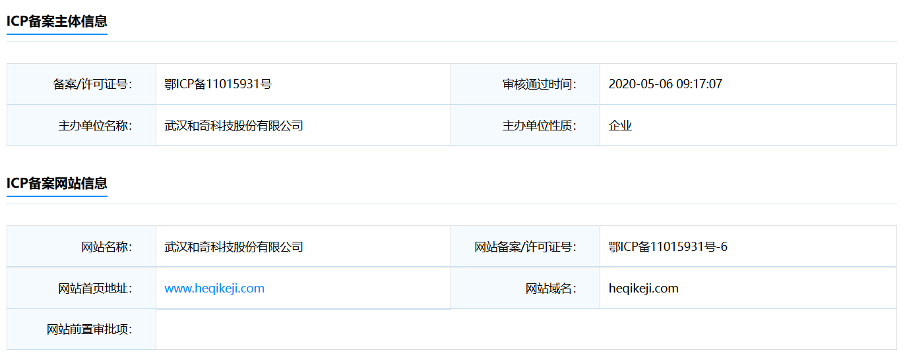Select the 主办单位性质 label
This screenshot has height=363, width=905.
pyautogui.click(x=539, y=125)
